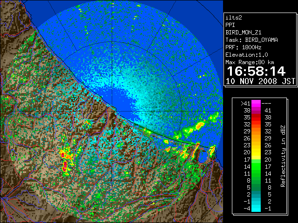Image resolution: width=298 pixels, height=223 pixels.
Task: Click the Task: BIRD_OYAMA line
Action: (251, 40)
